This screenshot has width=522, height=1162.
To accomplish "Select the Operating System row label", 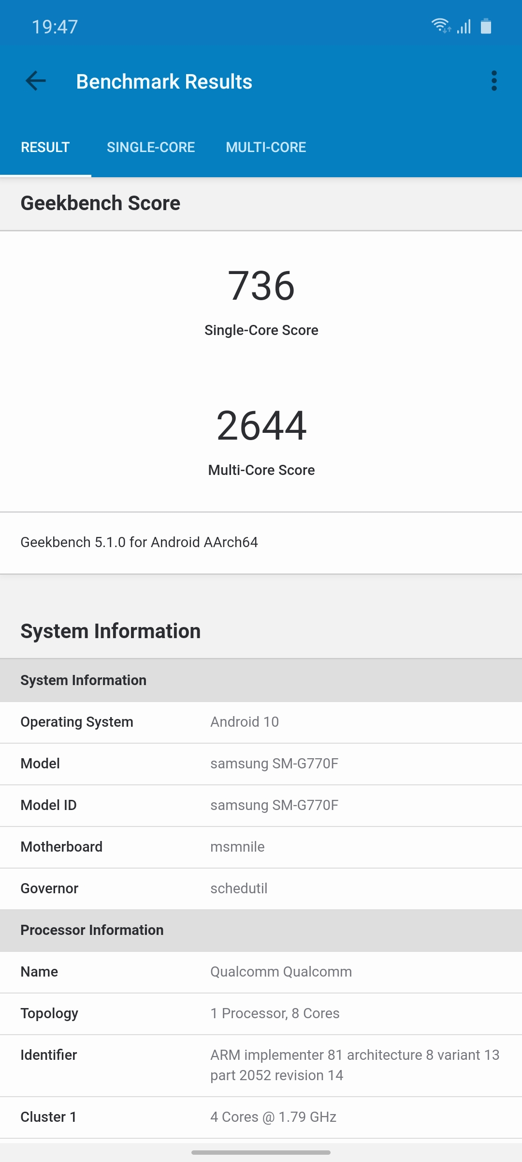I will click(77, 722).
